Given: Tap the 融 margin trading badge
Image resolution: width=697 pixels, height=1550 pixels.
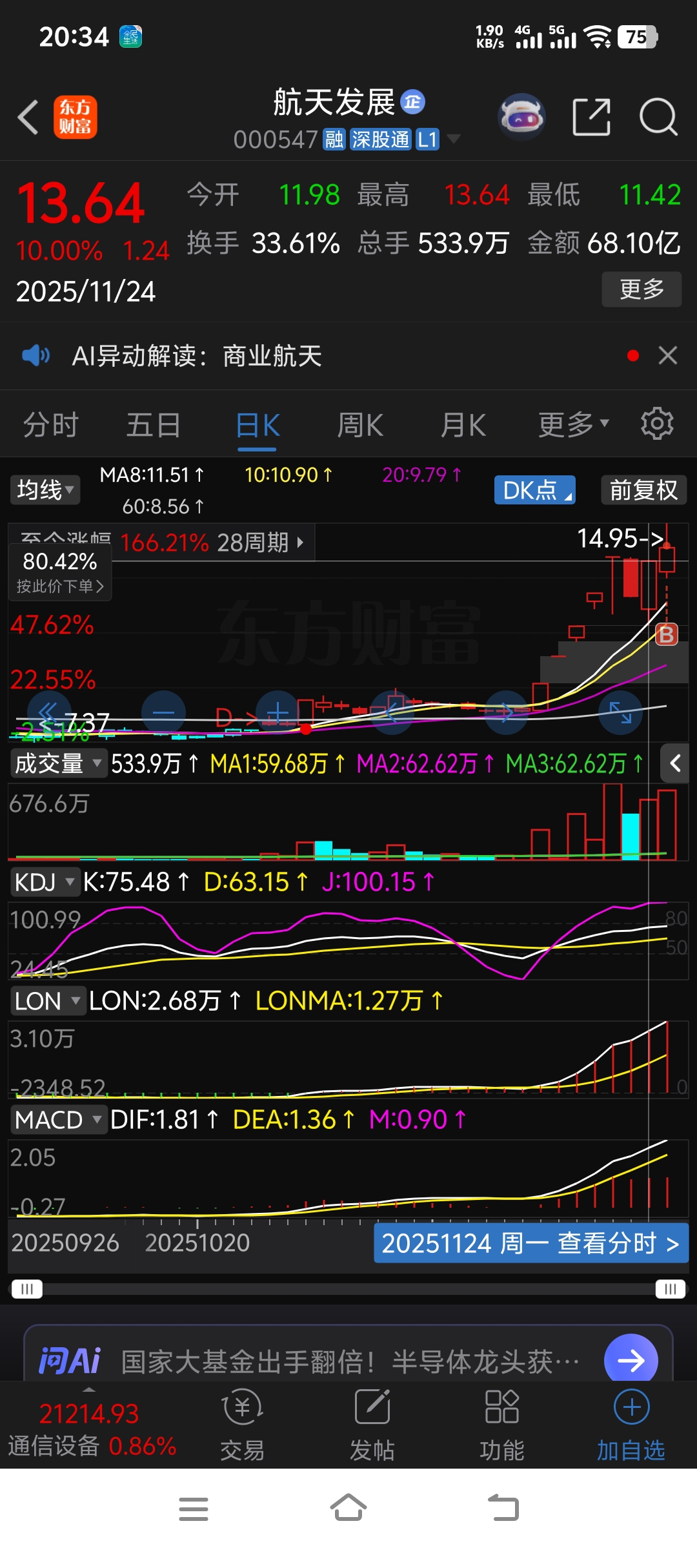Looking at the screenshot, I should (x=334, y=139).
